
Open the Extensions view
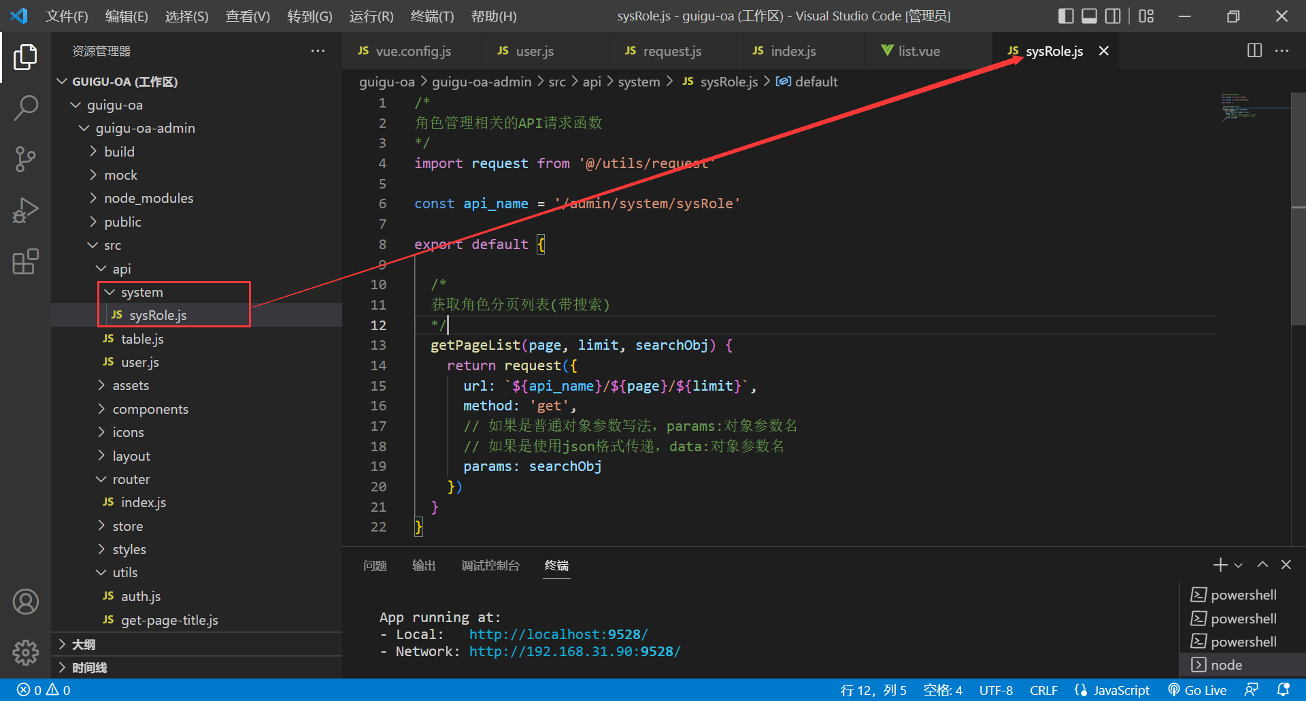click(25, 261)
